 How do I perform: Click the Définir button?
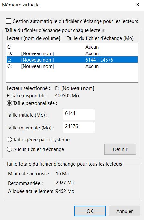[x=120, y=149]
